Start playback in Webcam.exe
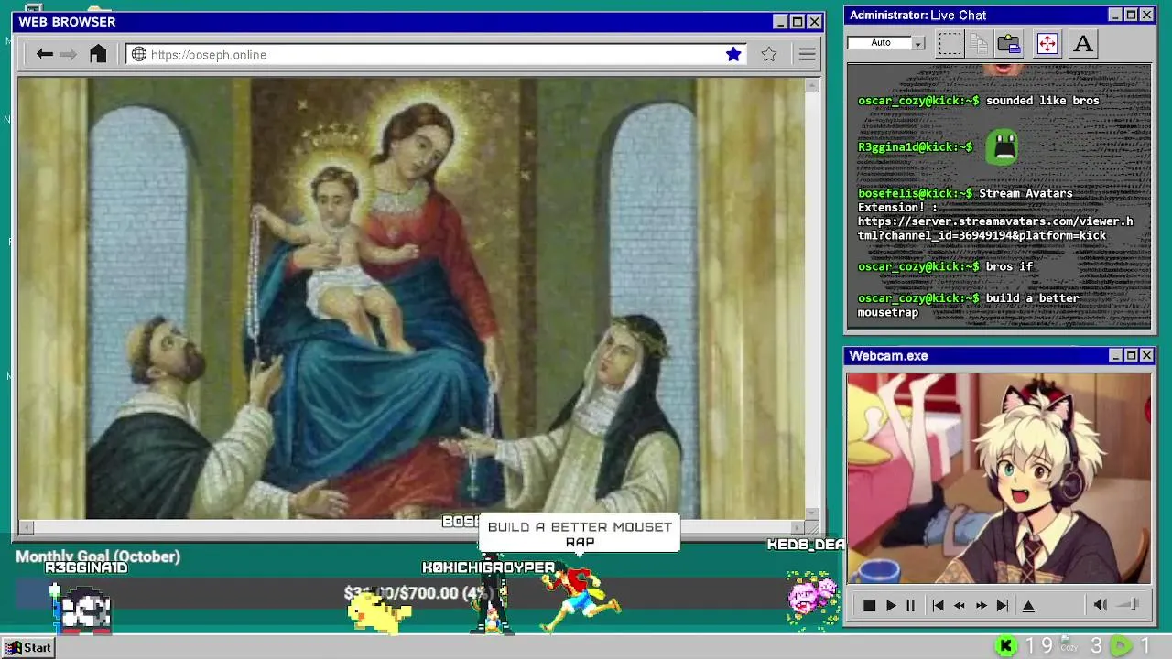 890,605
